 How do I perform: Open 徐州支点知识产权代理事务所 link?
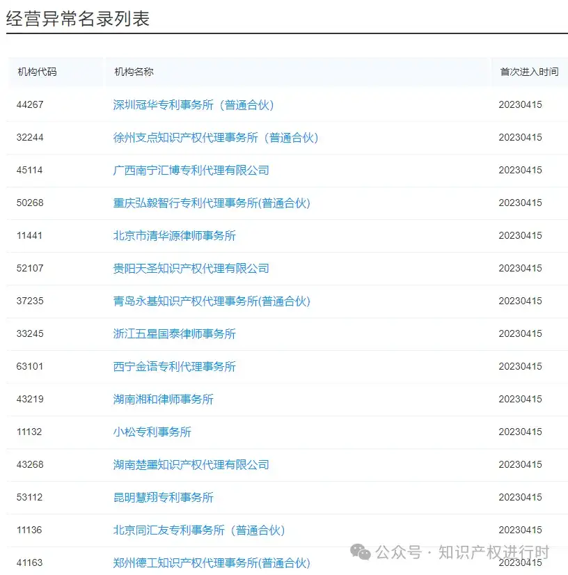point(216,138)
